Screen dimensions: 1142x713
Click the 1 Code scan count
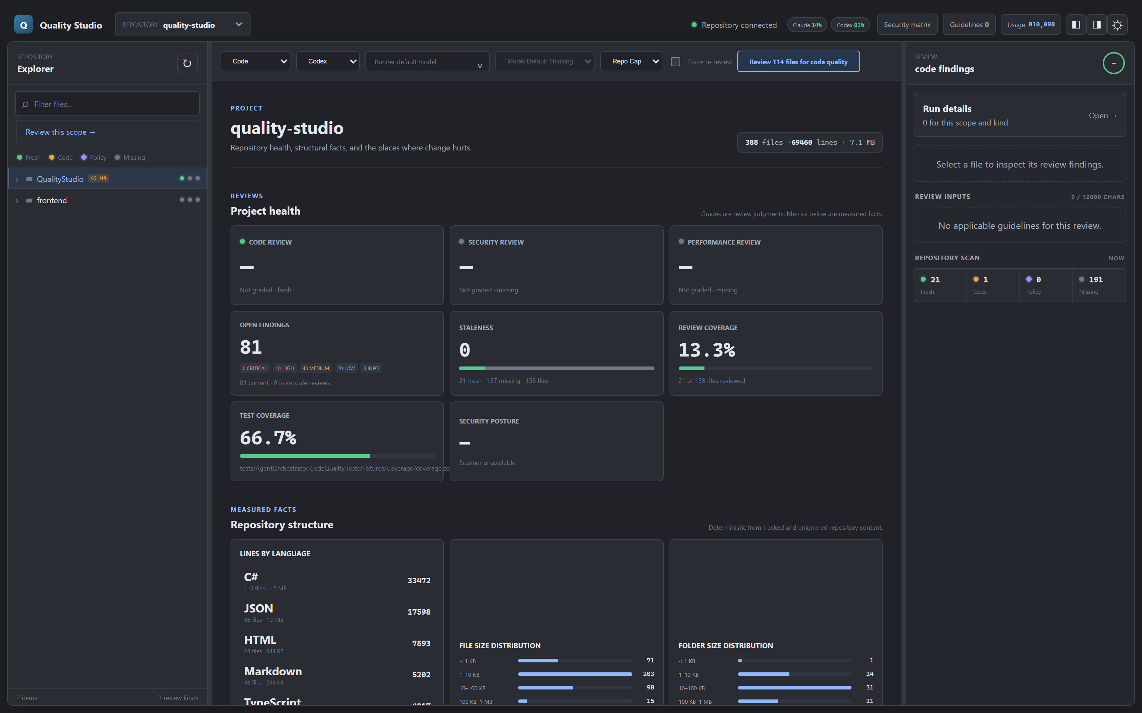pyautogui.click(x=993, y=285)
